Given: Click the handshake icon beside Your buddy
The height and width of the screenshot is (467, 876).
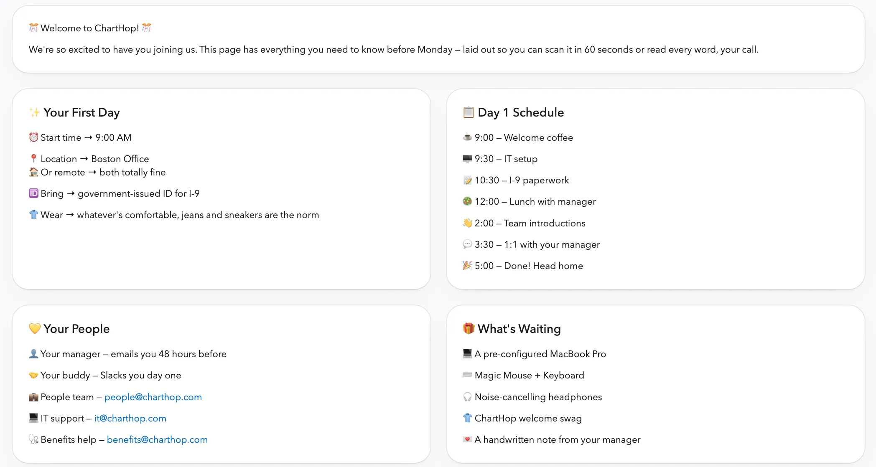Looking at the screenshot, I should 33,375.
